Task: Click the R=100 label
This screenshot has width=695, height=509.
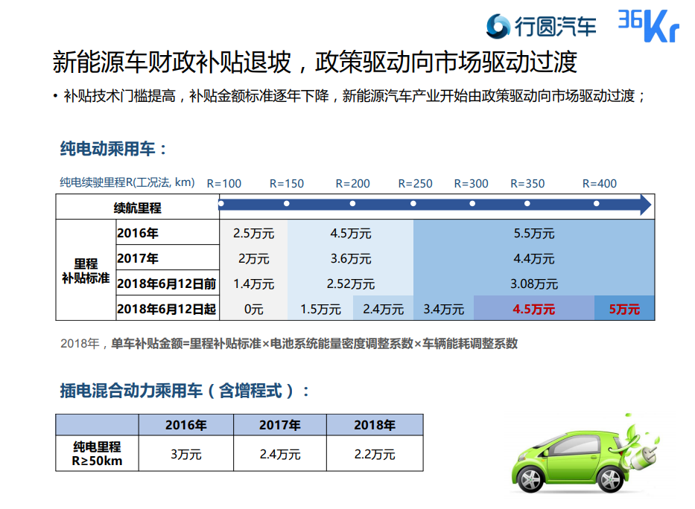Action: (x=223, y=183)
